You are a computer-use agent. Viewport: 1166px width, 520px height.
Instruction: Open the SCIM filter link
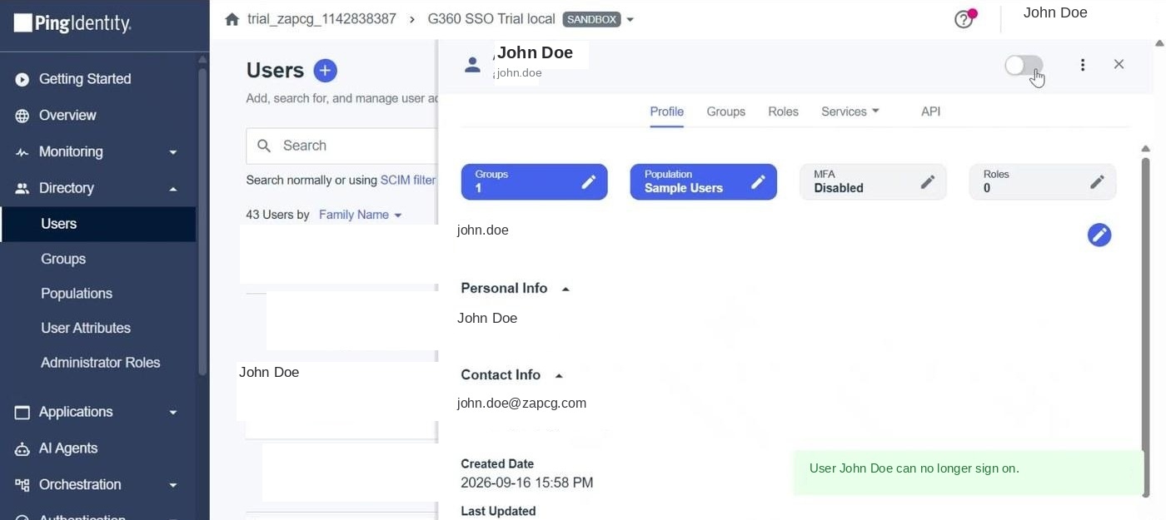(x=408, y=181)
